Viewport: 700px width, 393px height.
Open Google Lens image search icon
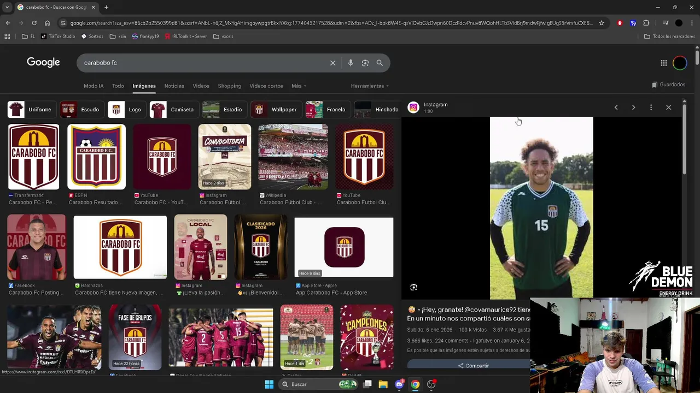pos(365,63)
